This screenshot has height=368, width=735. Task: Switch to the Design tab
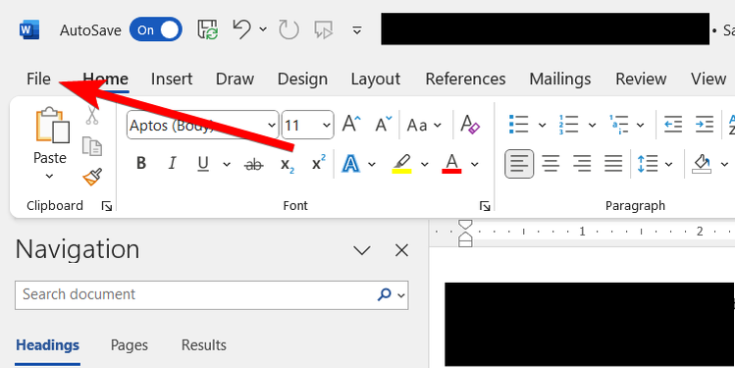[302, 79]
